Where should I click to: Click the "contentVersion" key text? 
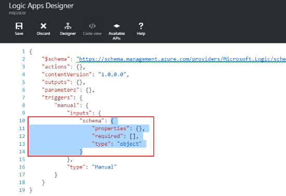coord(67,74)
